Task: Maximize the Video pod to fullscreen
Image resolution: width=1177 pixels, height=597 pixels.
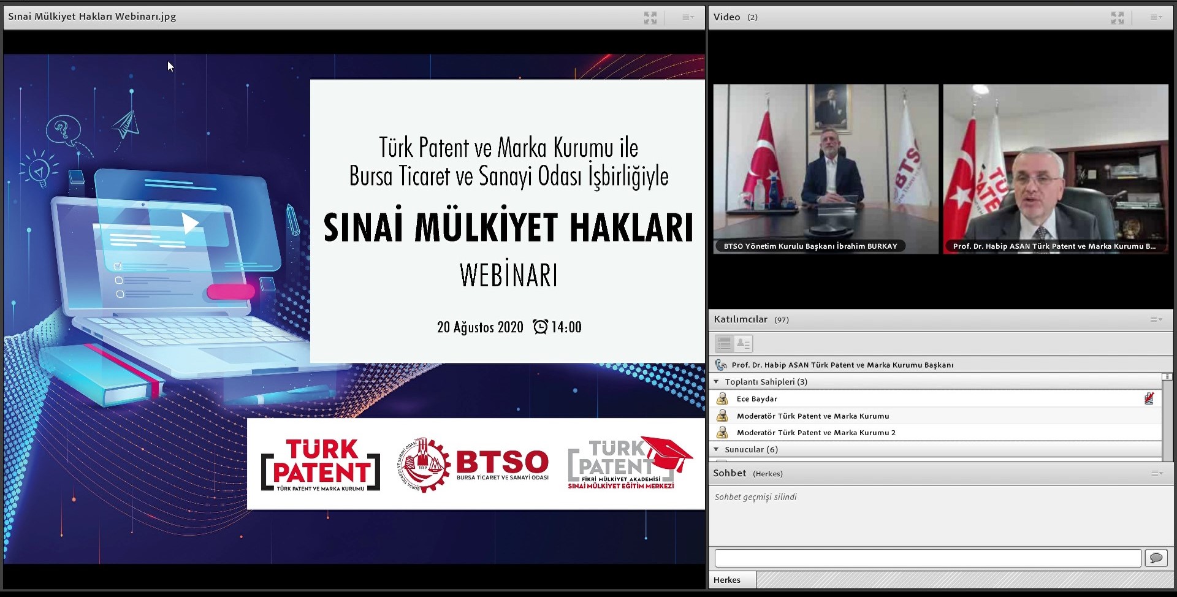Action: tap(1118, 18)
